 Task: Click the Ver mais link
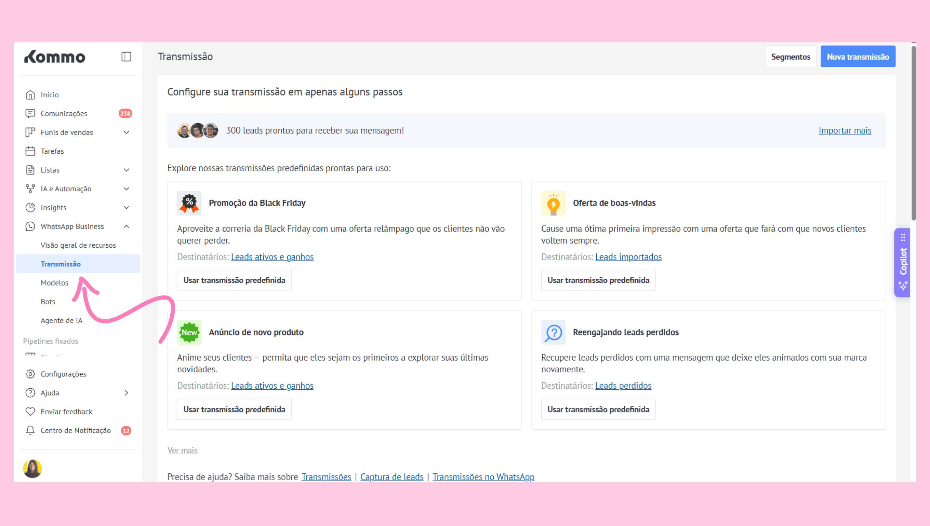[x=182, y=451]
